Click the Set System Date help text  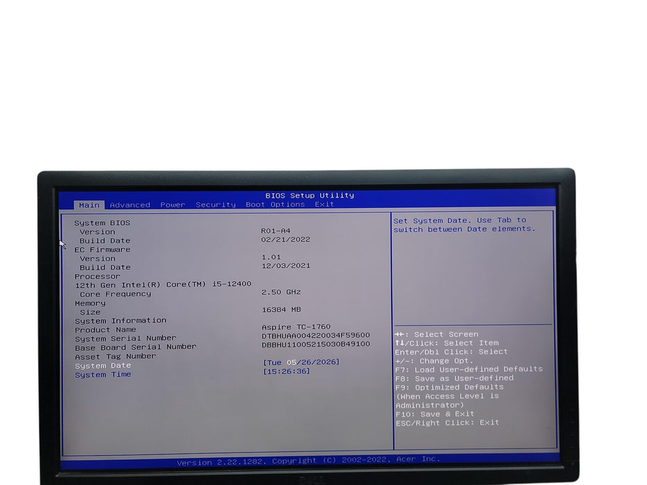tap(464, 224)
